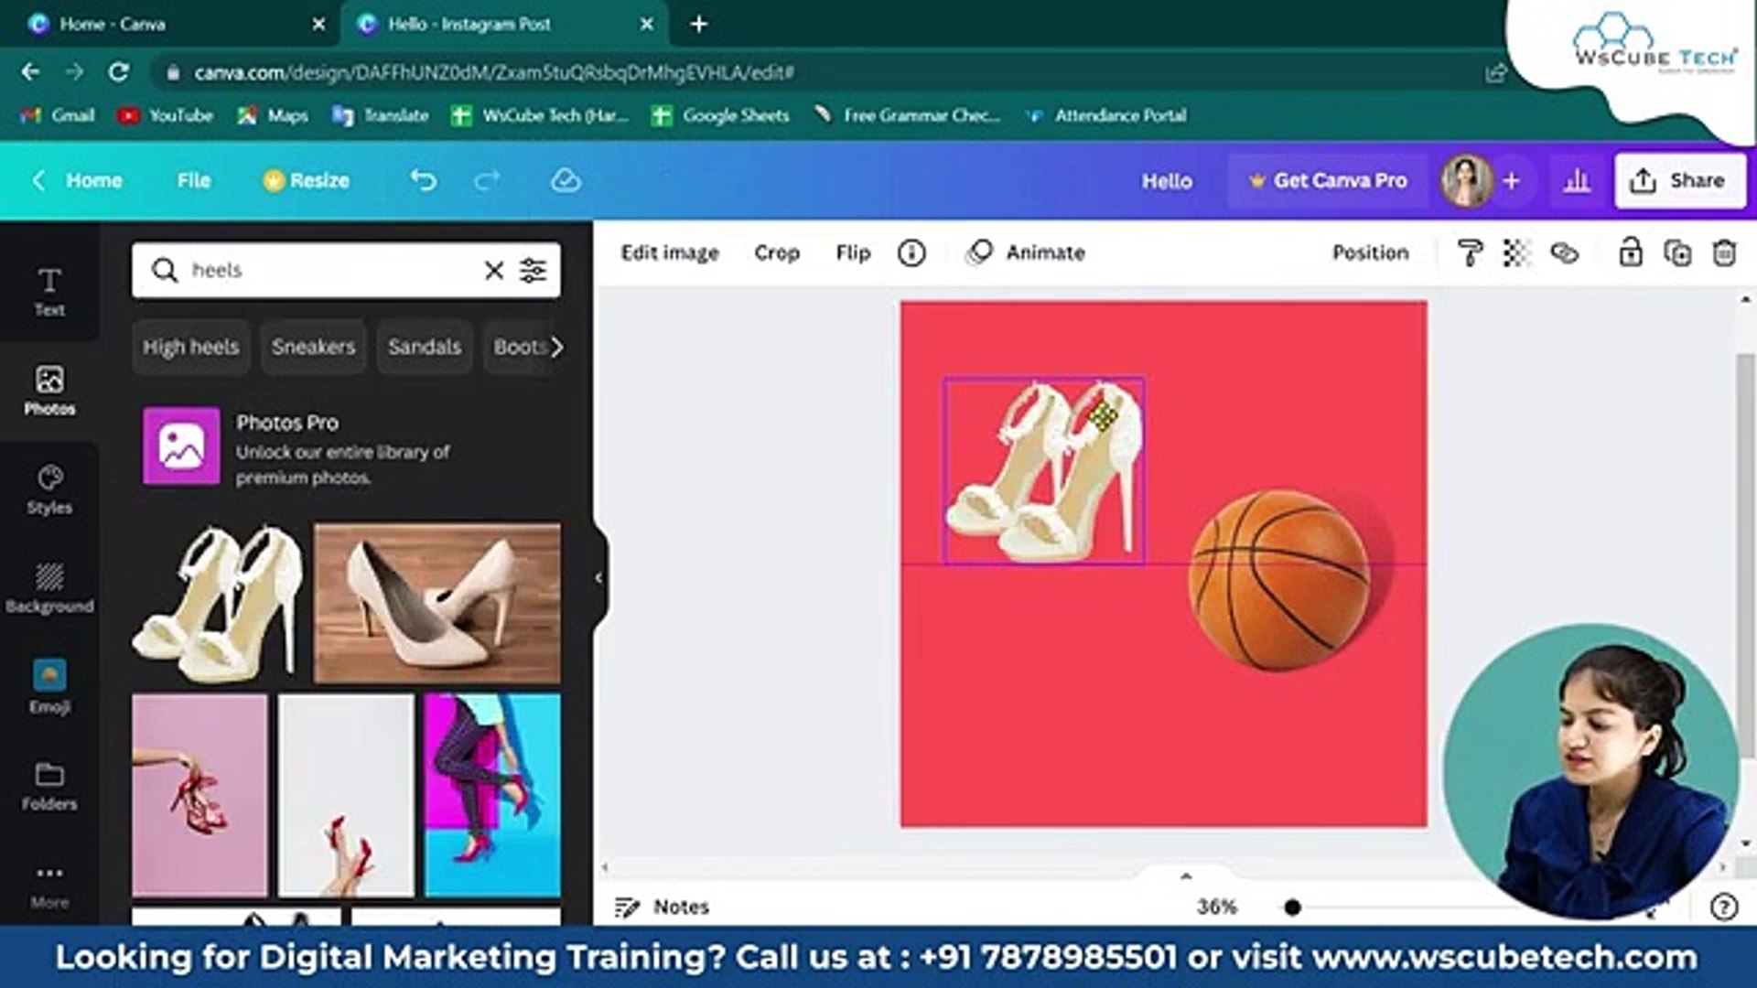
Task: Click Get Canva Pro
Action: [1327, 180]
